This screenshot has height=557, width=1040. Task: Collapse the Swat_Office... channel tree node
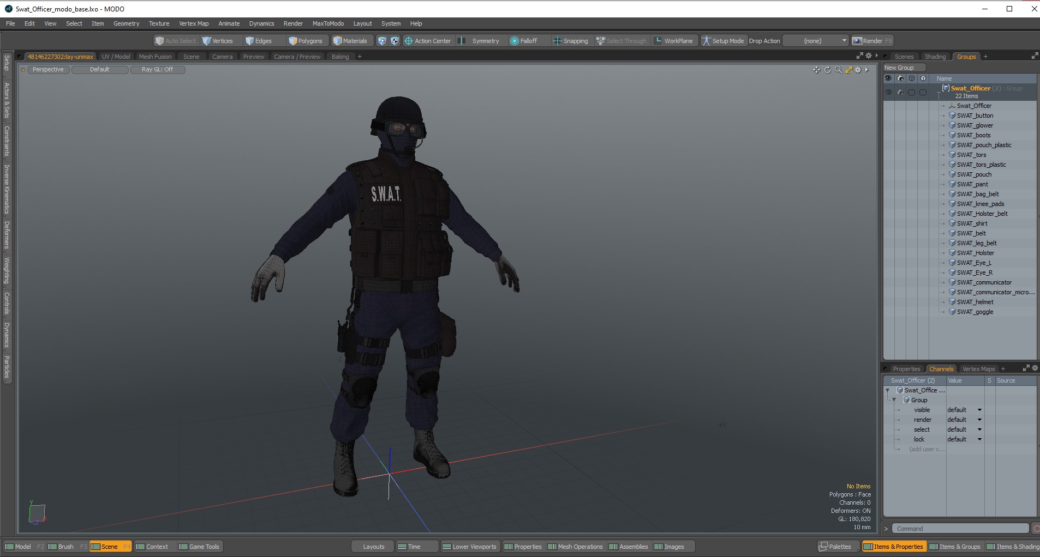click(888, 390)
